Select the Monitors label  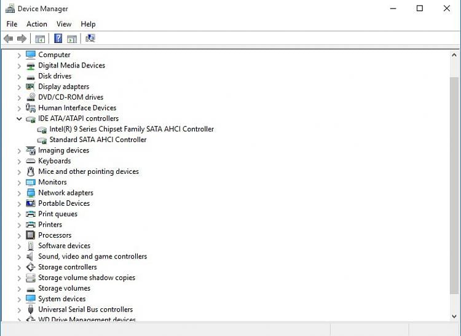coord(52,182)
